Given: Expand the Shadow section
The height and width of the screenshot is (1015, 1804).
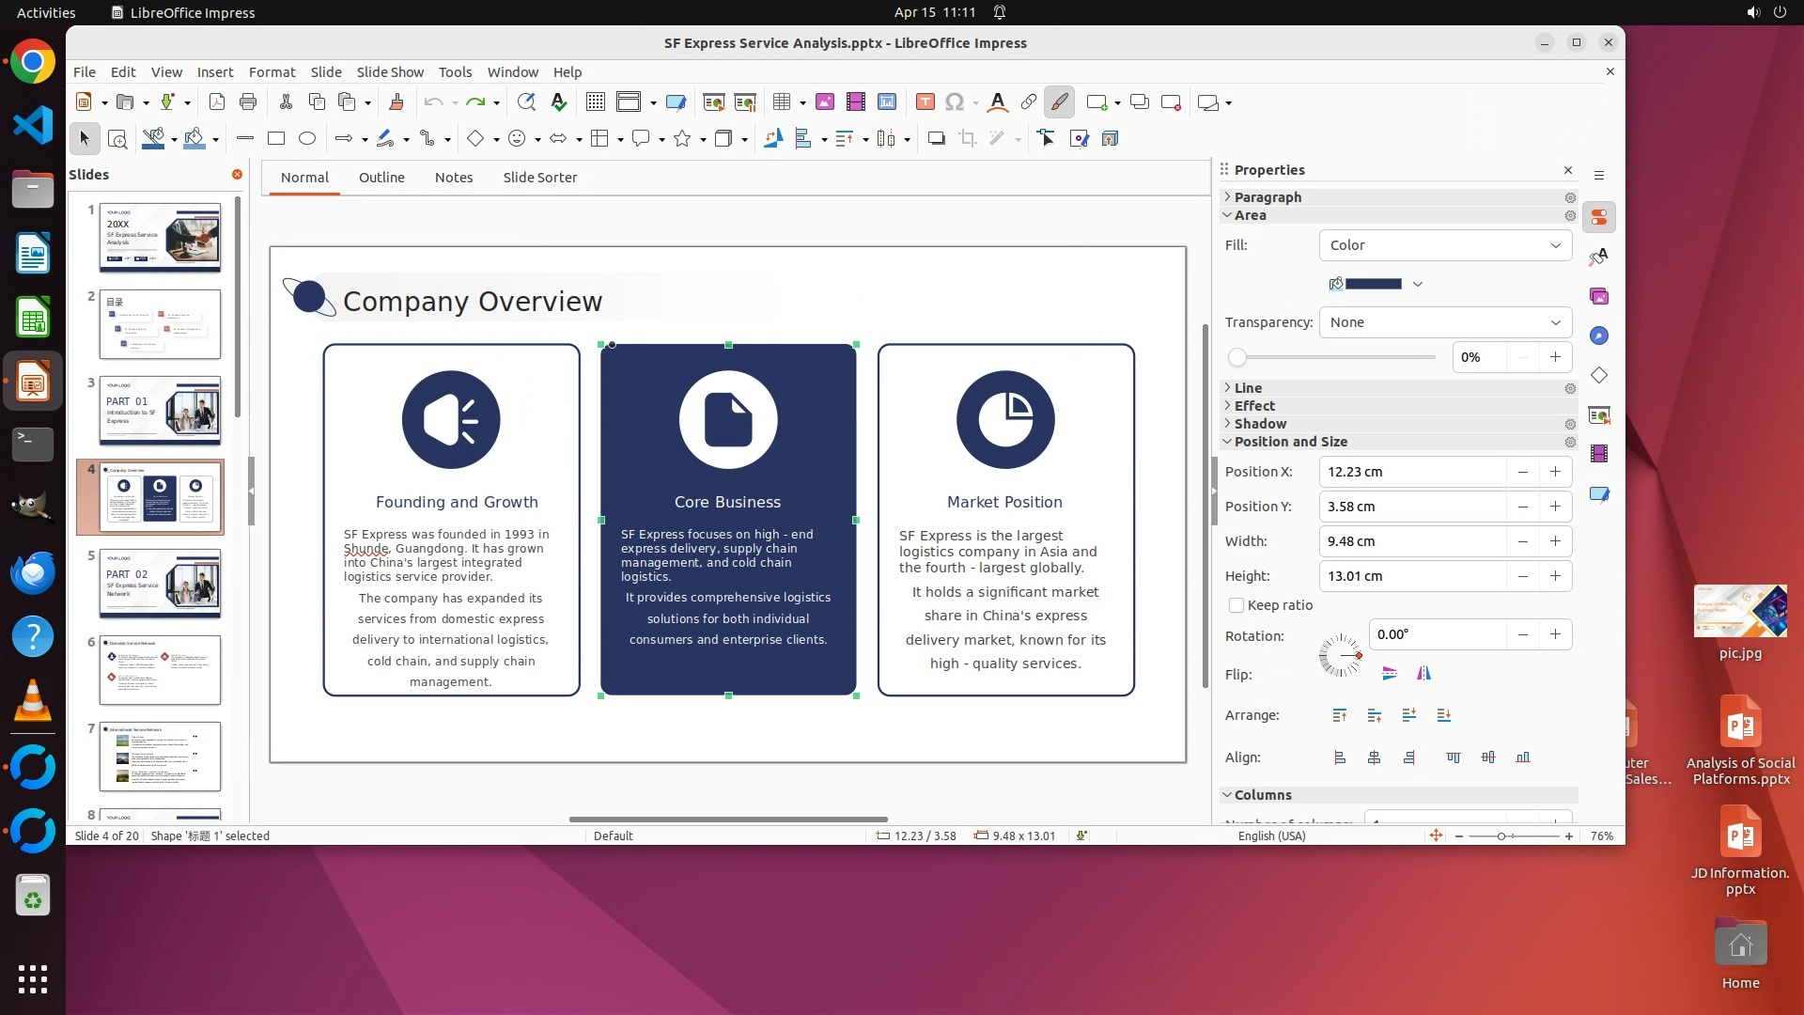Looking at the screenshot, I should click(1260, 424).
